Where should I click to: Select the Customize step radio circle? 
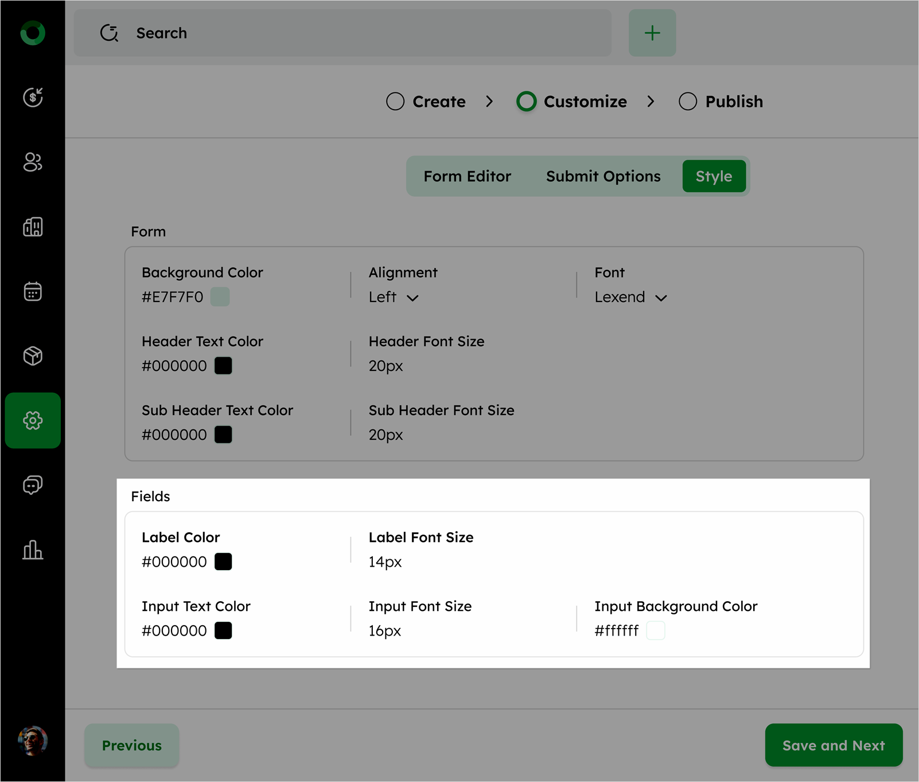(526, 102)
